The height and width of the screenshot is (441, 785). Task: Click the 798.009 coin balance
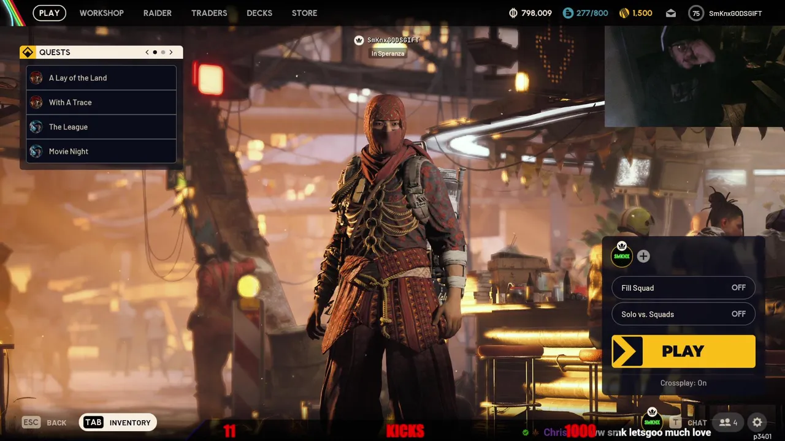point(536,13)
